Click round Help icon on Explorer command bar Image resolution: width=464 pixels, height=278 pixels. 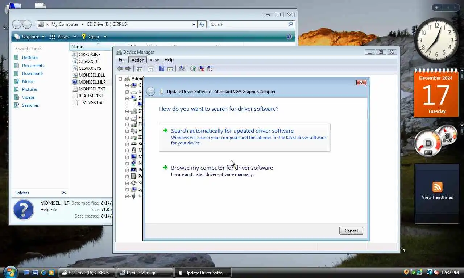click(289, 37)
